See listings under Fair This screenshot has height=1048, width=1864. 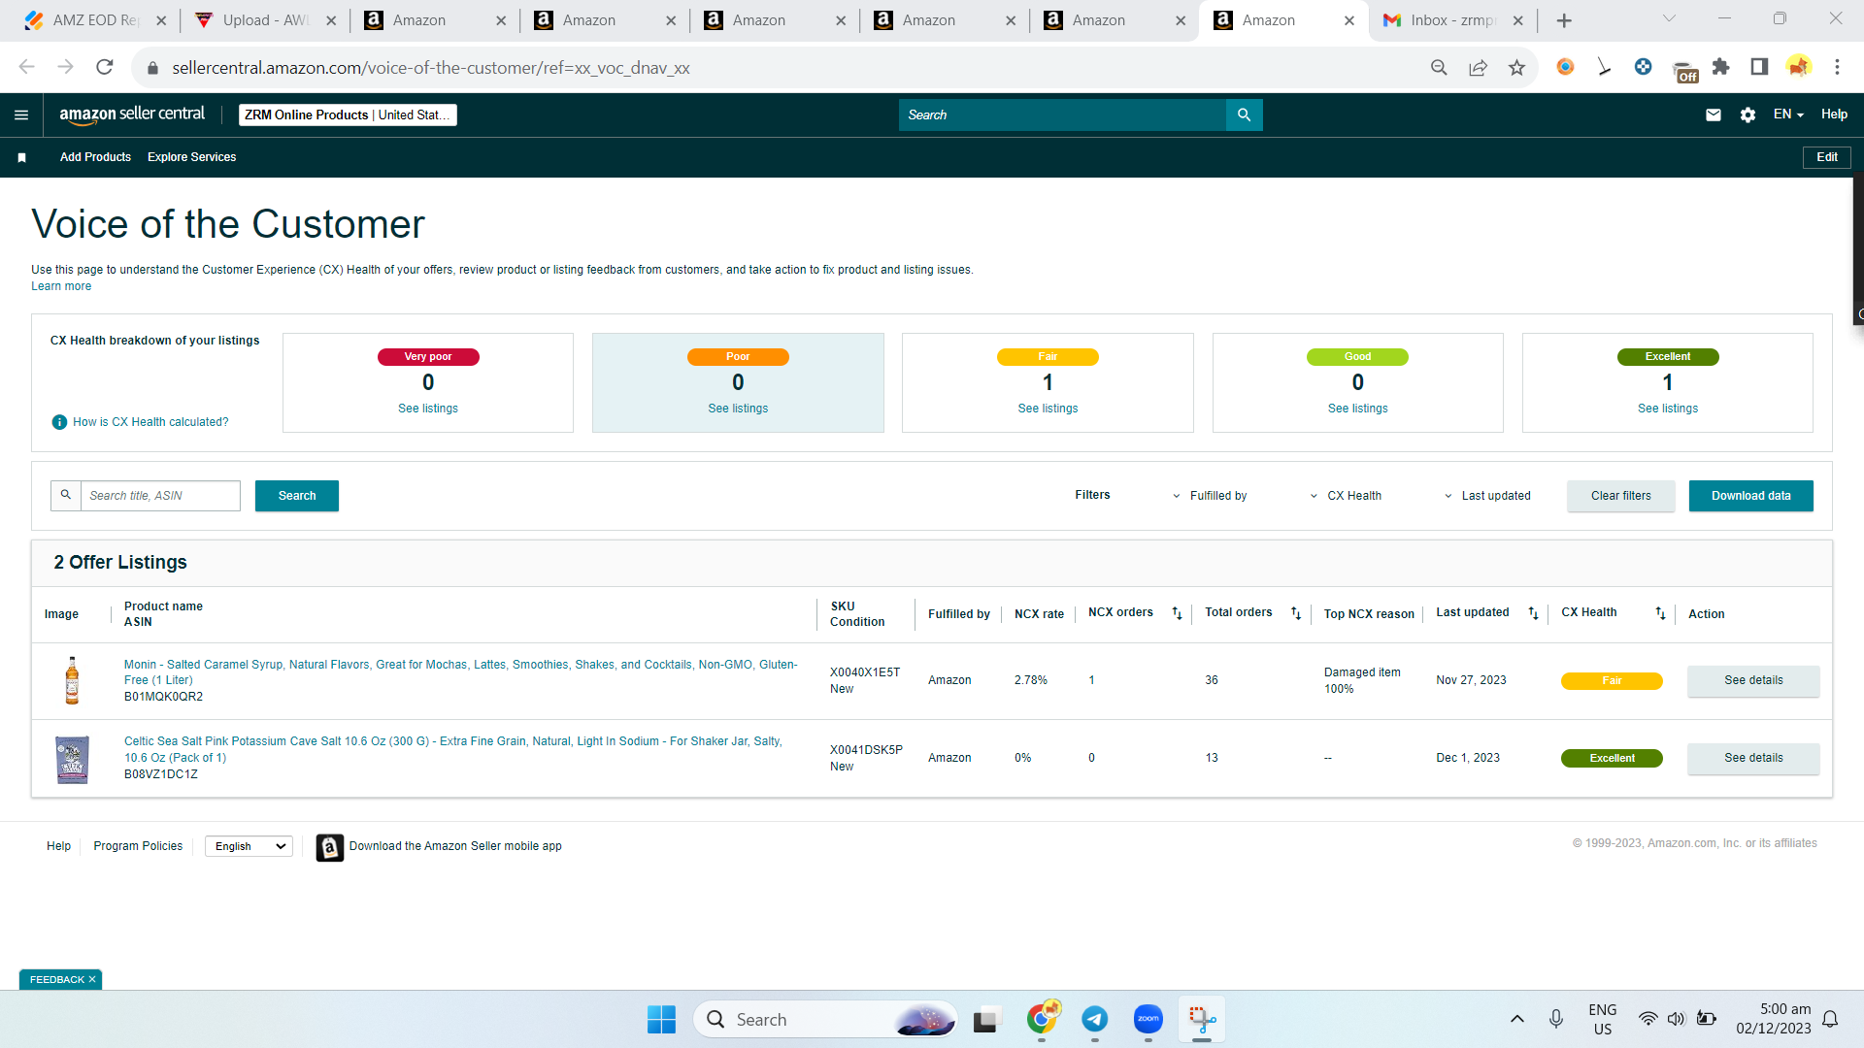(x=1048, y=409)
